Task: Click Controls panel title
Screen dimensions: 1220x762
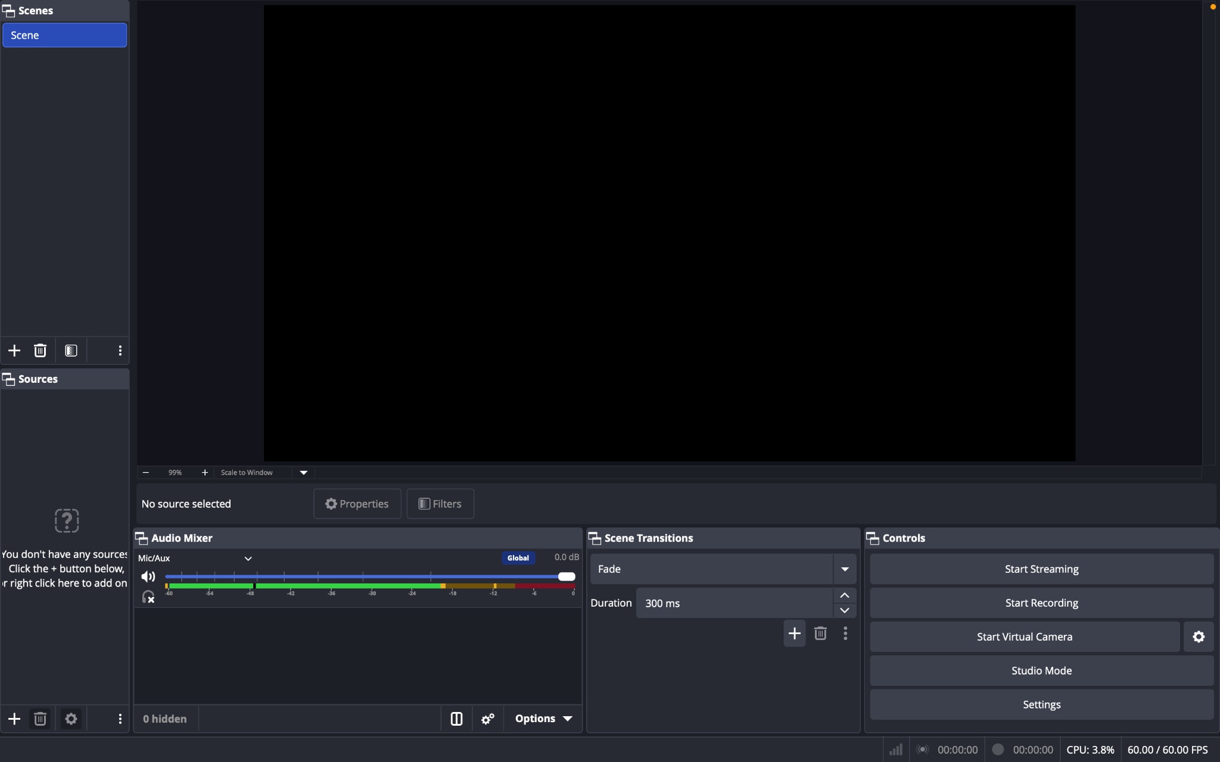Action: tap(904, 538)
